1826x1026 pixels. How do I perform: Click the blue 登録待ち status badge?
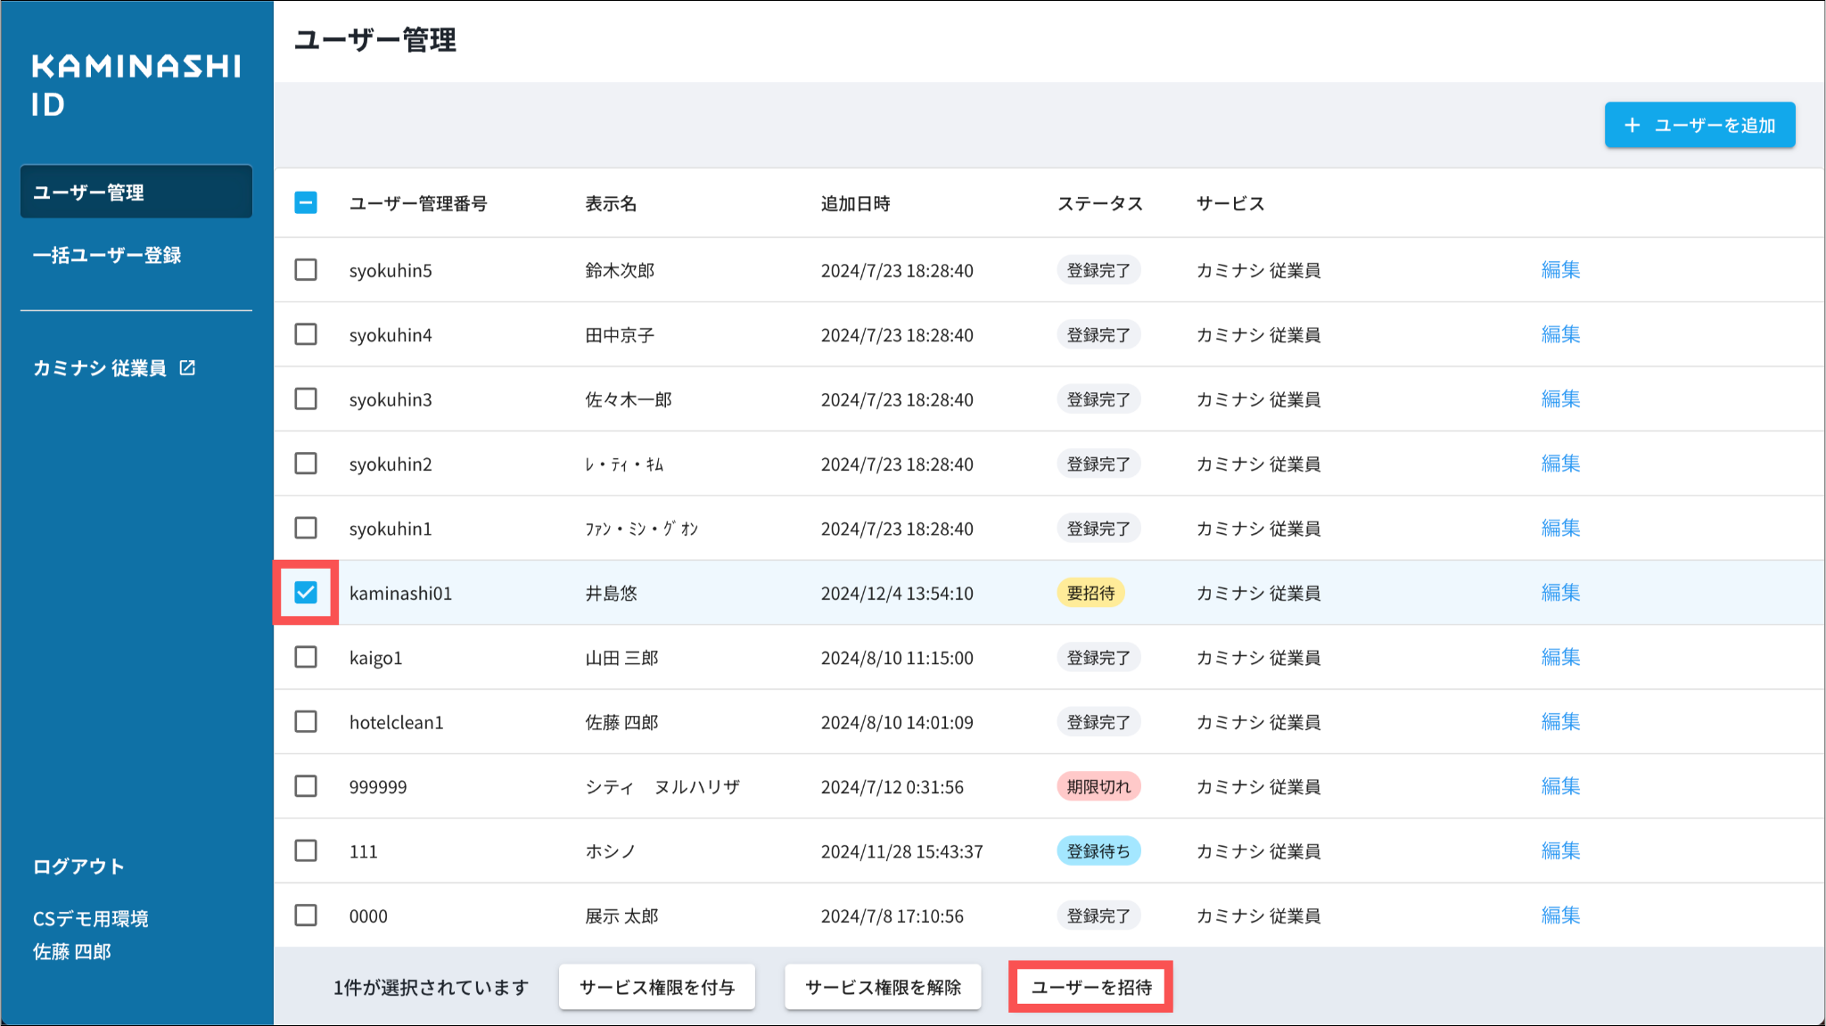coord(1098,851)
